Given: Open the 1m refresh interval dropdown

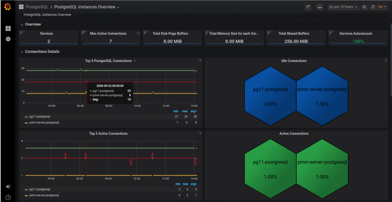Looking at the screenshot, I should coord(381,7).
